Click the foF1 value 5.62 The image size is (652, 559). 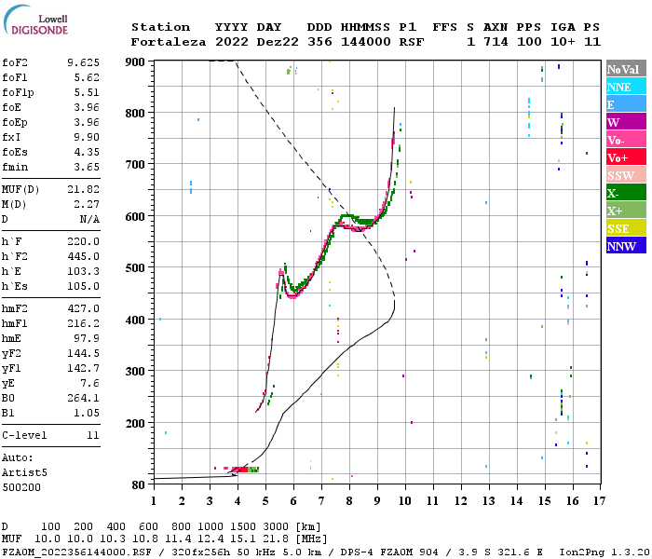(x=87, y=77)
